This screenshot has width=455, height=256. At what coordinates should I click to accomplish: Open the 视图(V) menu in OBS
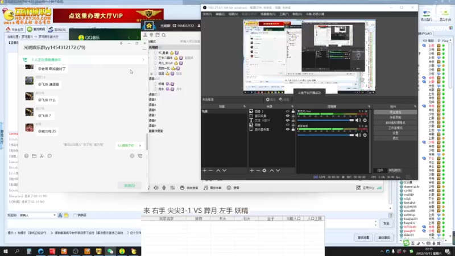pyautogui.click(x=233, y=14)
